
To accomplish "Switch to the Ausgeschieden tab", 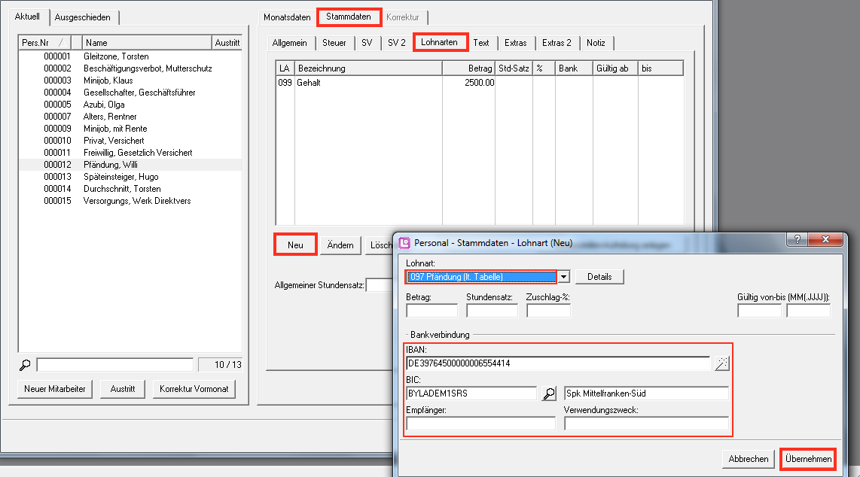I will [85, 17].
